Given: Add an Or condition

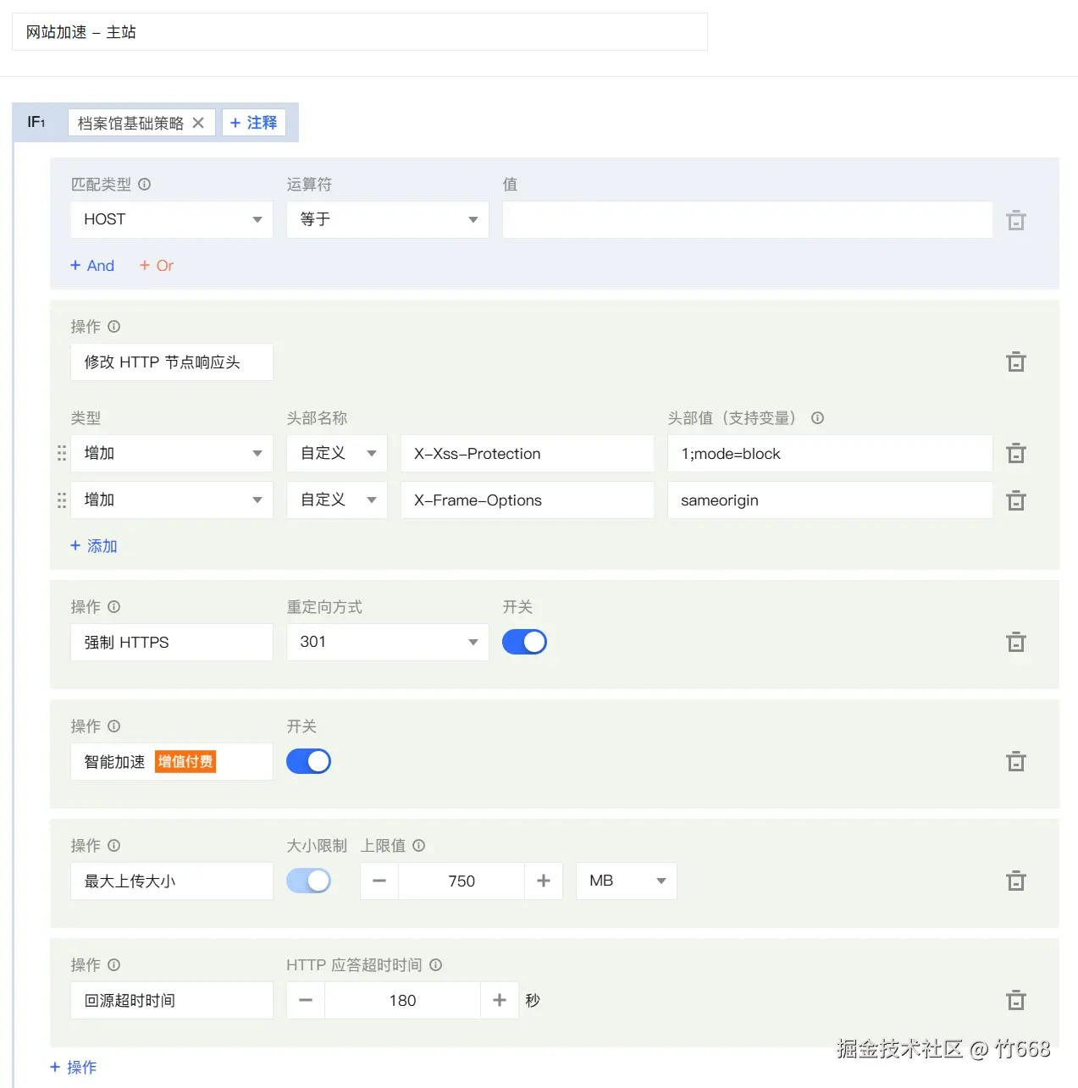Looking at the screenshot, I should 157,265.
